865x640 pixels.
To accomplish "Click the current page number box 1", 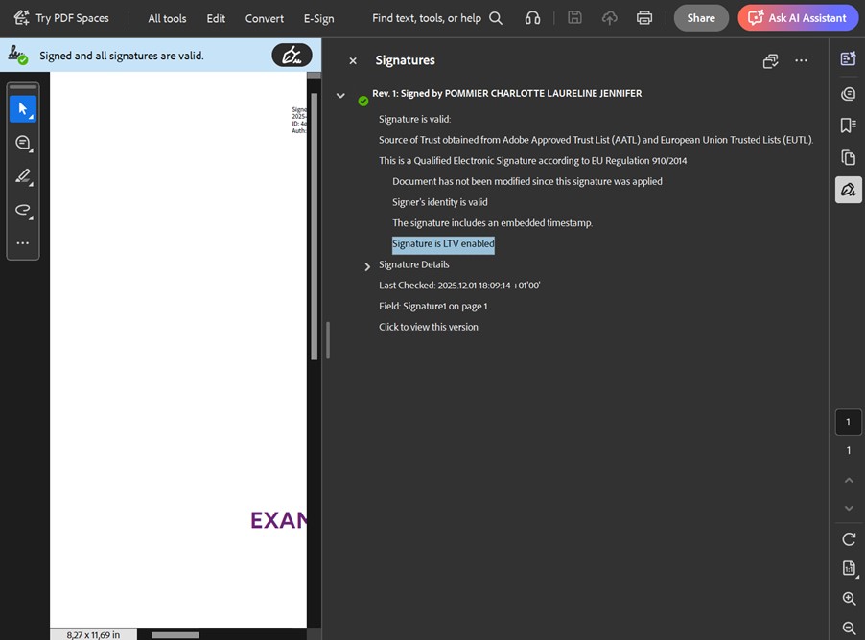I will pos(849,423).
